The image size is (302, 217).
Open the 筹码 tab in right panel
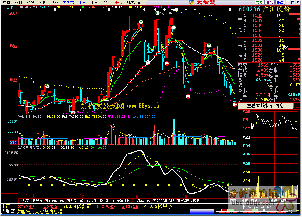coord(273,201)
